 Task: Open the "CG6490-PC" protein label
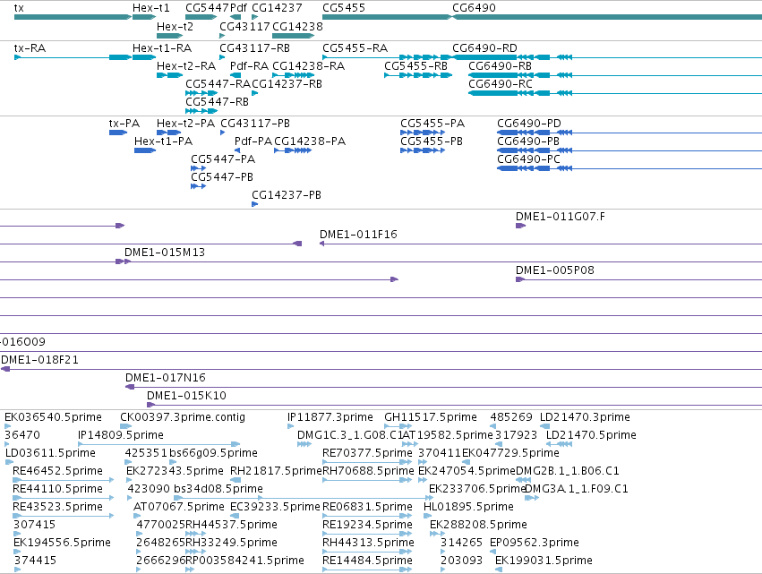[x=528, y=158]
